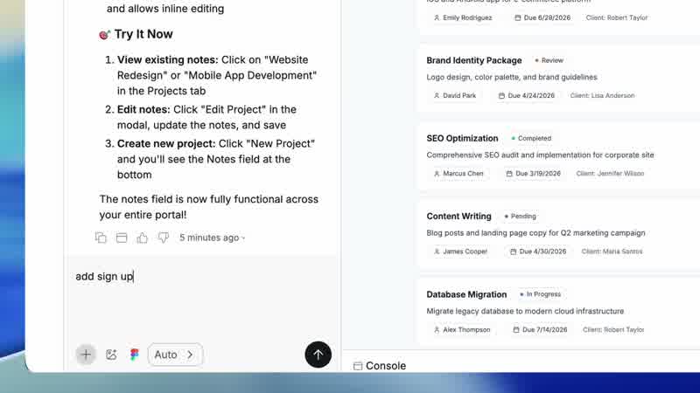This screenshot has width=700, height=393.
Task: Open the Database Migration project
Action: coord(466,294)
